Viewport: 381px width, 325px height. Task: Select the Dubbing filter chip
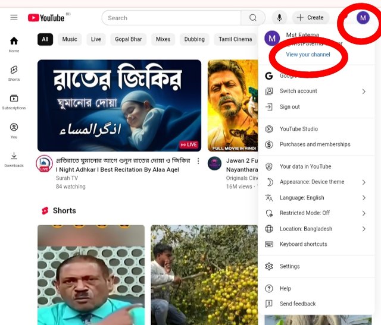tap(195, 39)
